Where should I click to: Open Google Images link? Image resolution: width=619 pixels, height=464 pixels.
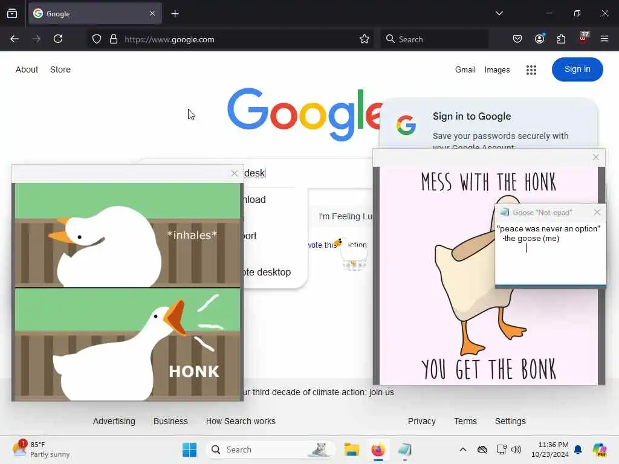(x=497, y=70)
